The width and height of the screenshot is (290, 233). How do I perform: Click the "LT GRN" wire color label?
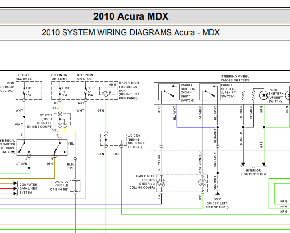coord(22,164)
